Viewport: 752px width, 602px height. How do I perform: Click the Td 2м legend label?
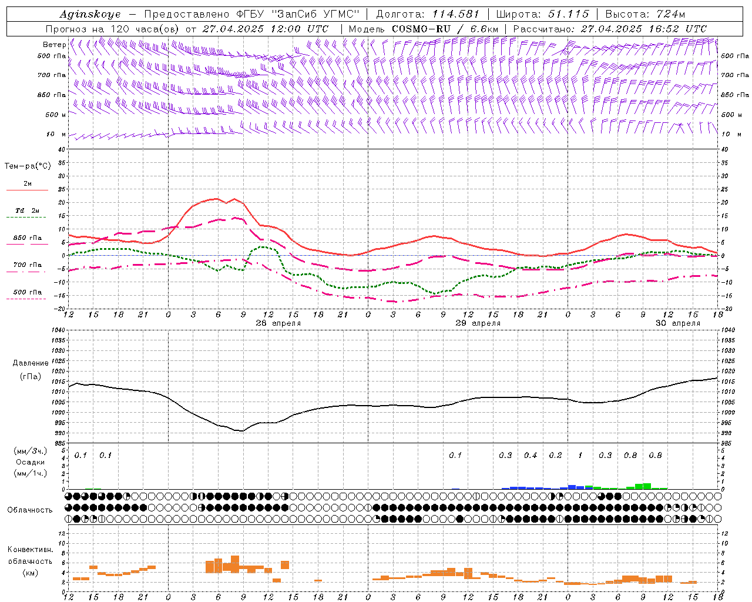(28, 210)
